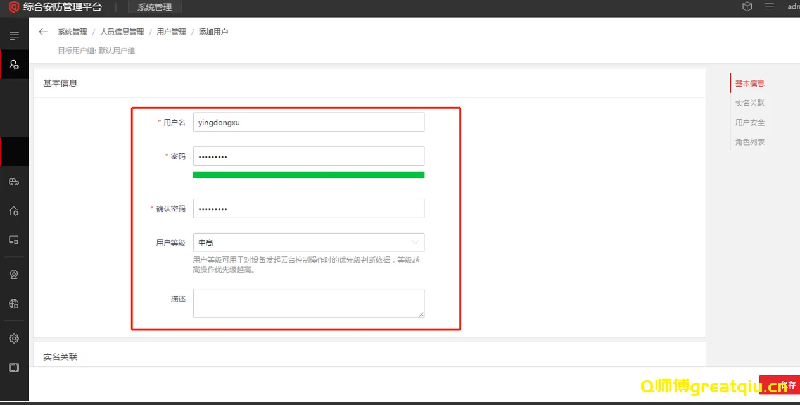Toggle the hamburger menu in left sidebar
The image size is (800, 405).
point(14,36)
